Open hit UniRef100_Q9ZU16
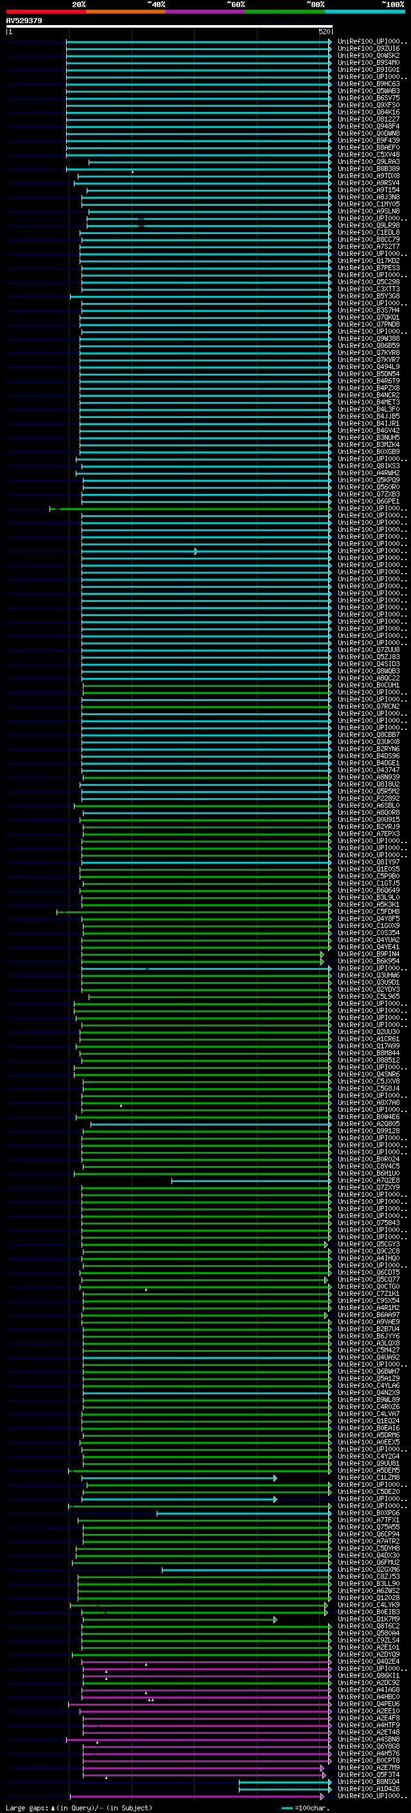411x1813 pixels. point(369,49)
